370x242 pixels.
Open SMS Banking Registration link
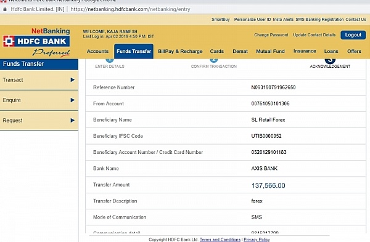coord(319,20)
